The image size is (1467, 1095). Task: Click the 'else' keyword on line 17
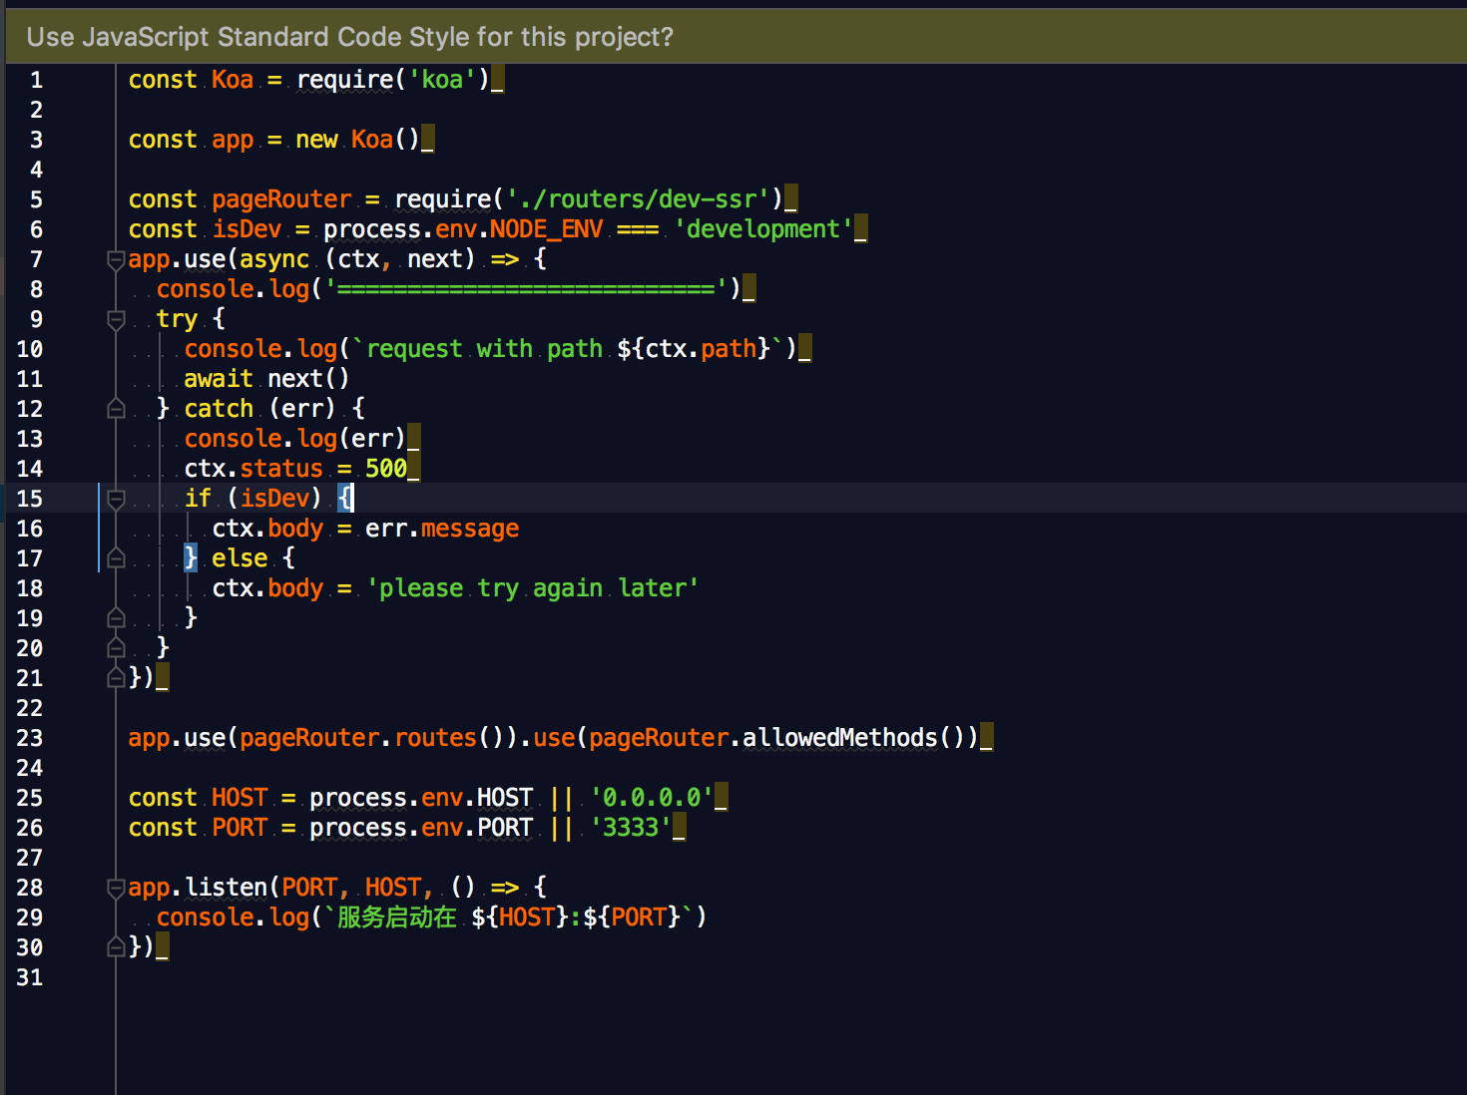240,558
